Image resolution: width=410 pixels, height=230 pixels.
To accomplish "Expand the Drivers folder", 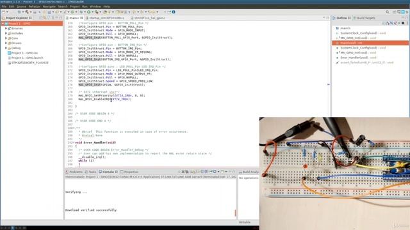I will click(x=6, y=43).
